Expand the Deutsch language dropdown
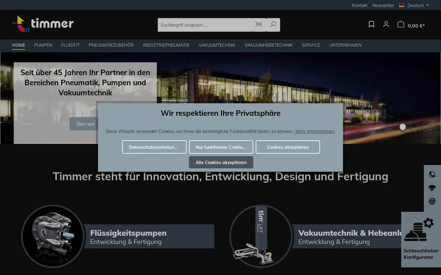The height and width of the screenshot is (275, 441). (x=418, y=5)
